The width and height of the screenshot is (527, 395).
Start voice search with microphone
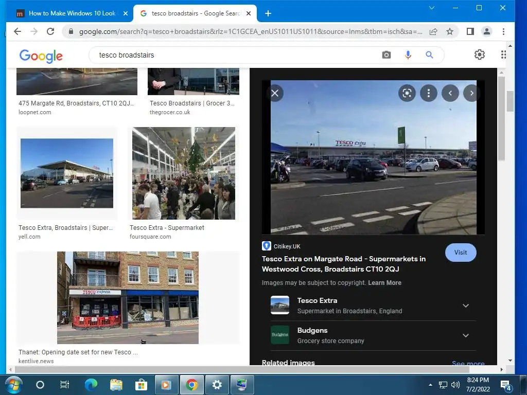click(408, 55)
